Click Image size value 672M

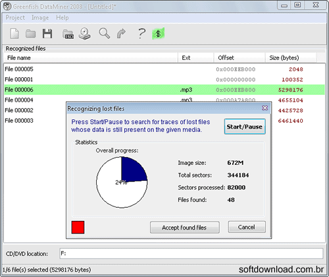[x=236, y=163]
